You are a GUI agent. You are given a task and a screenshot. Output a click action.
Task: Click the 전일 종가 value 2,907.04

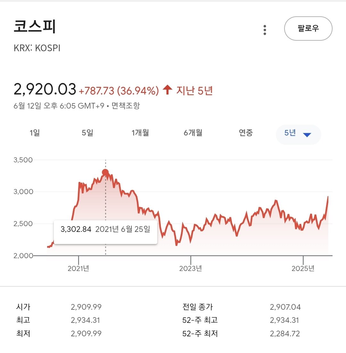tap(285, 307)
